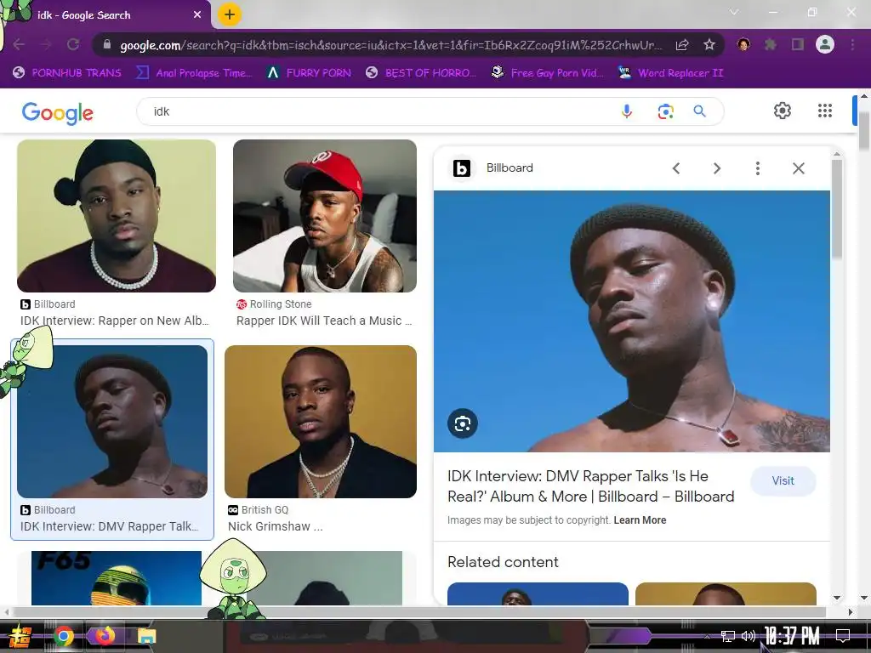Click the Rapper IDK Will Teach a Music... title
This screenshot has height=653, width=871.
pyautogui.click(x=324, y=321)
